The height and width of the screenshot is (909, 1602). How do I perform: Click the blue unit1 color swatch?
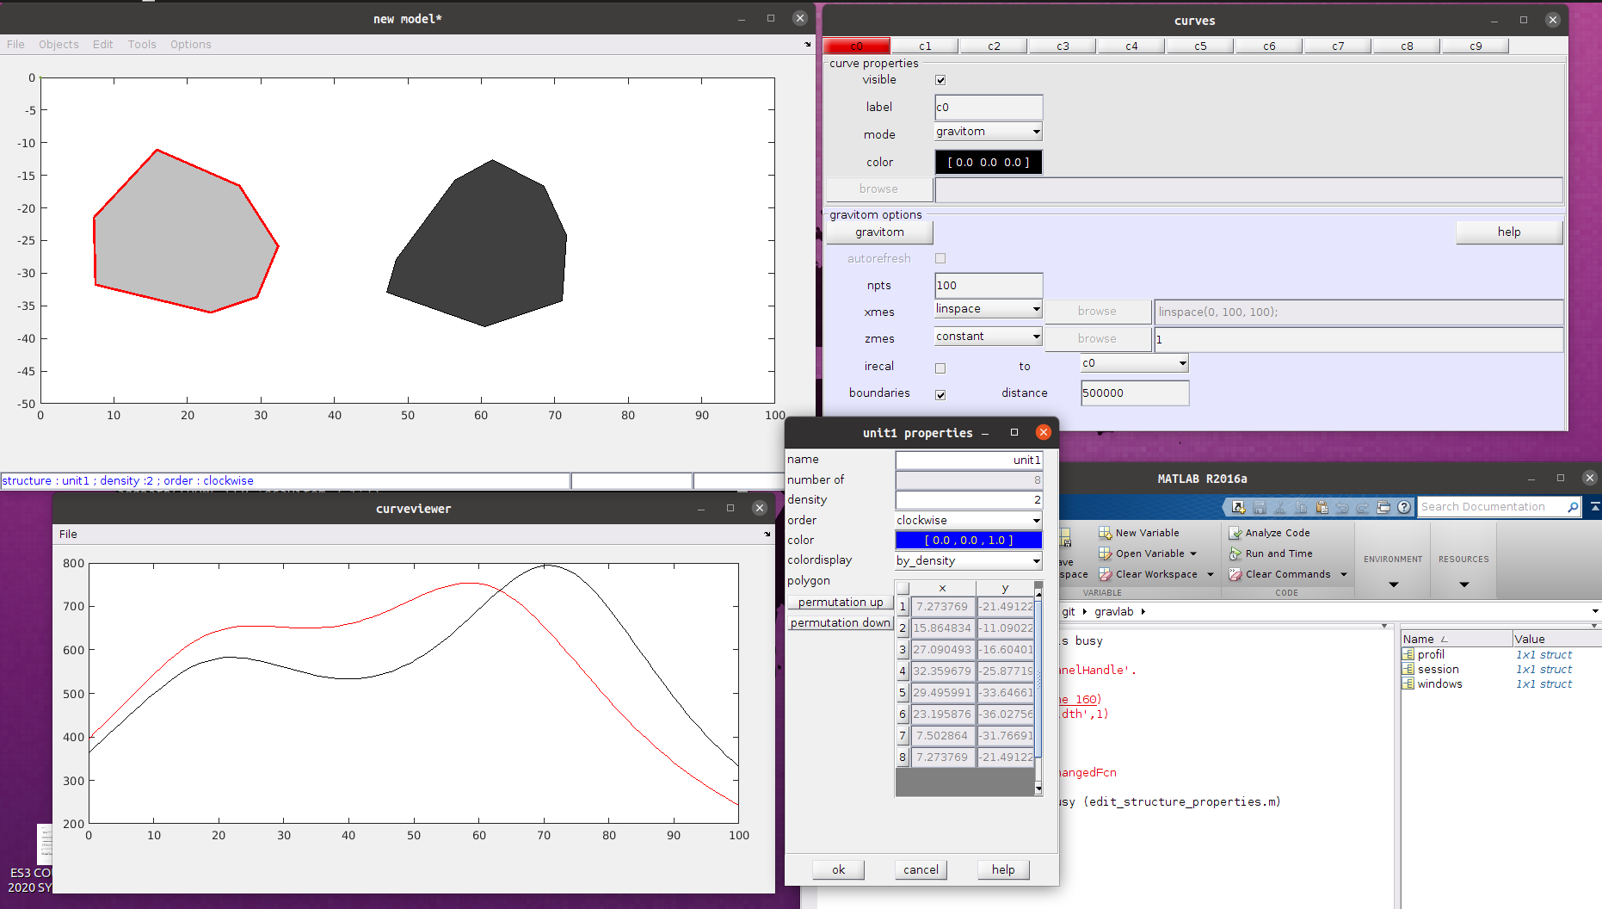969,540
